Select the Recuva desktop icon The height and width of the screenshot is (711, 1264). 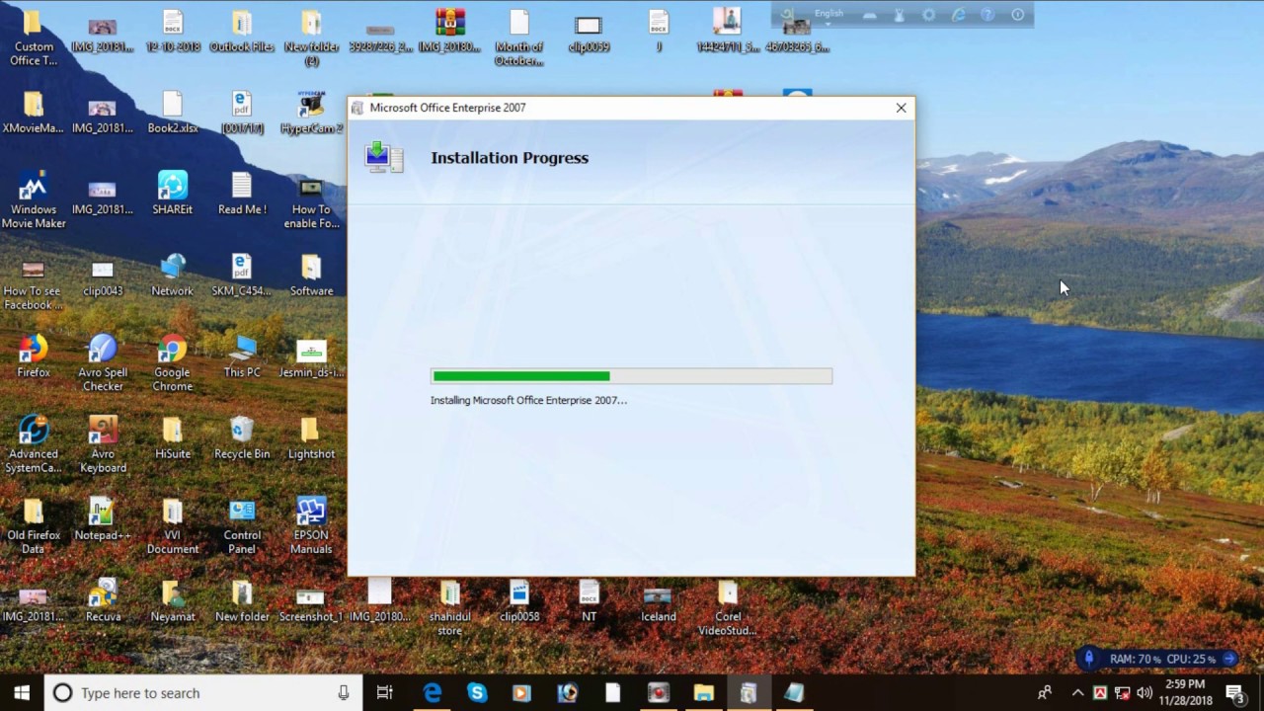103,600
